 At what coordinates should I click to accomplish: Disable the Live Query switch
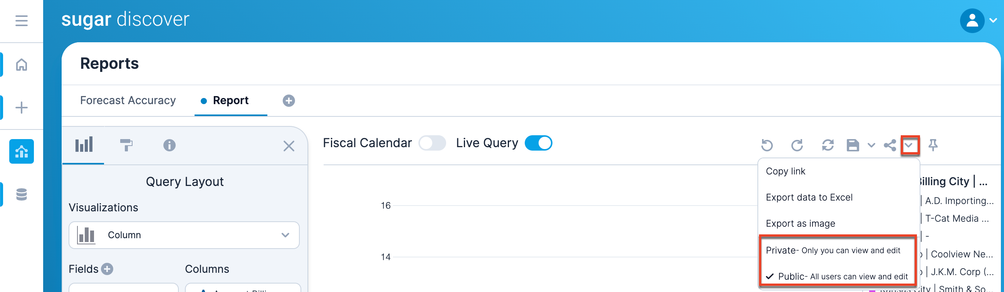[538, 143]
